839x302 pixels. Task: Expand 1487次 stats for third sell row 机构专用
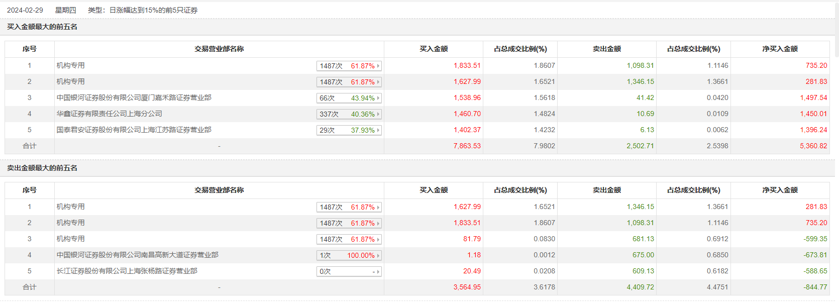click(349, 239)
